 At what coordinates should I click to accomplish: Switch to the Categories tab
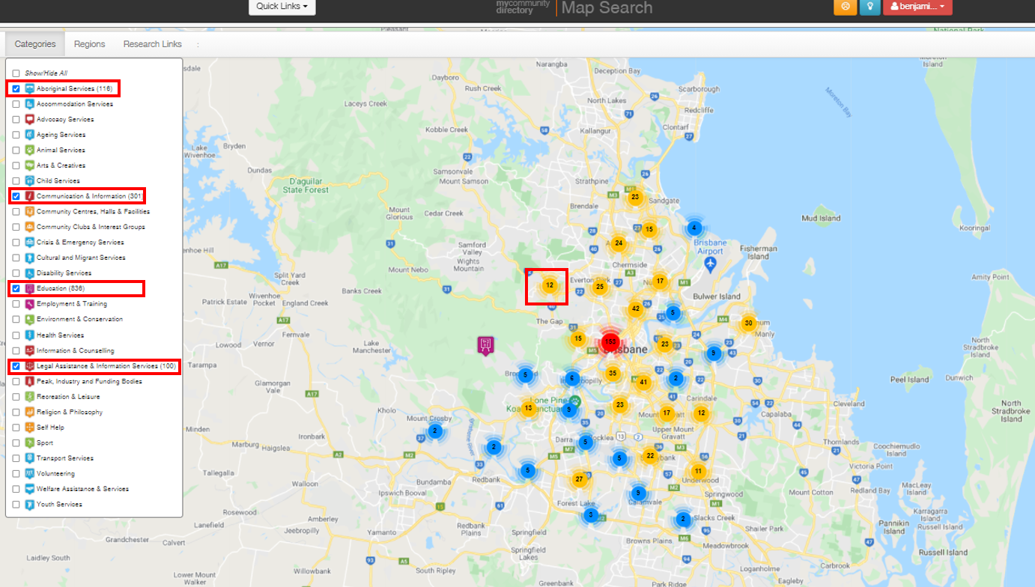pos(35,44)
